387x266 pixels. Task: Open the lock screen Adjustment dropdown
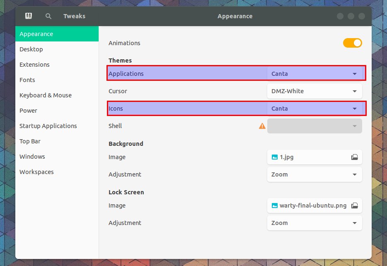click(314, 222)
